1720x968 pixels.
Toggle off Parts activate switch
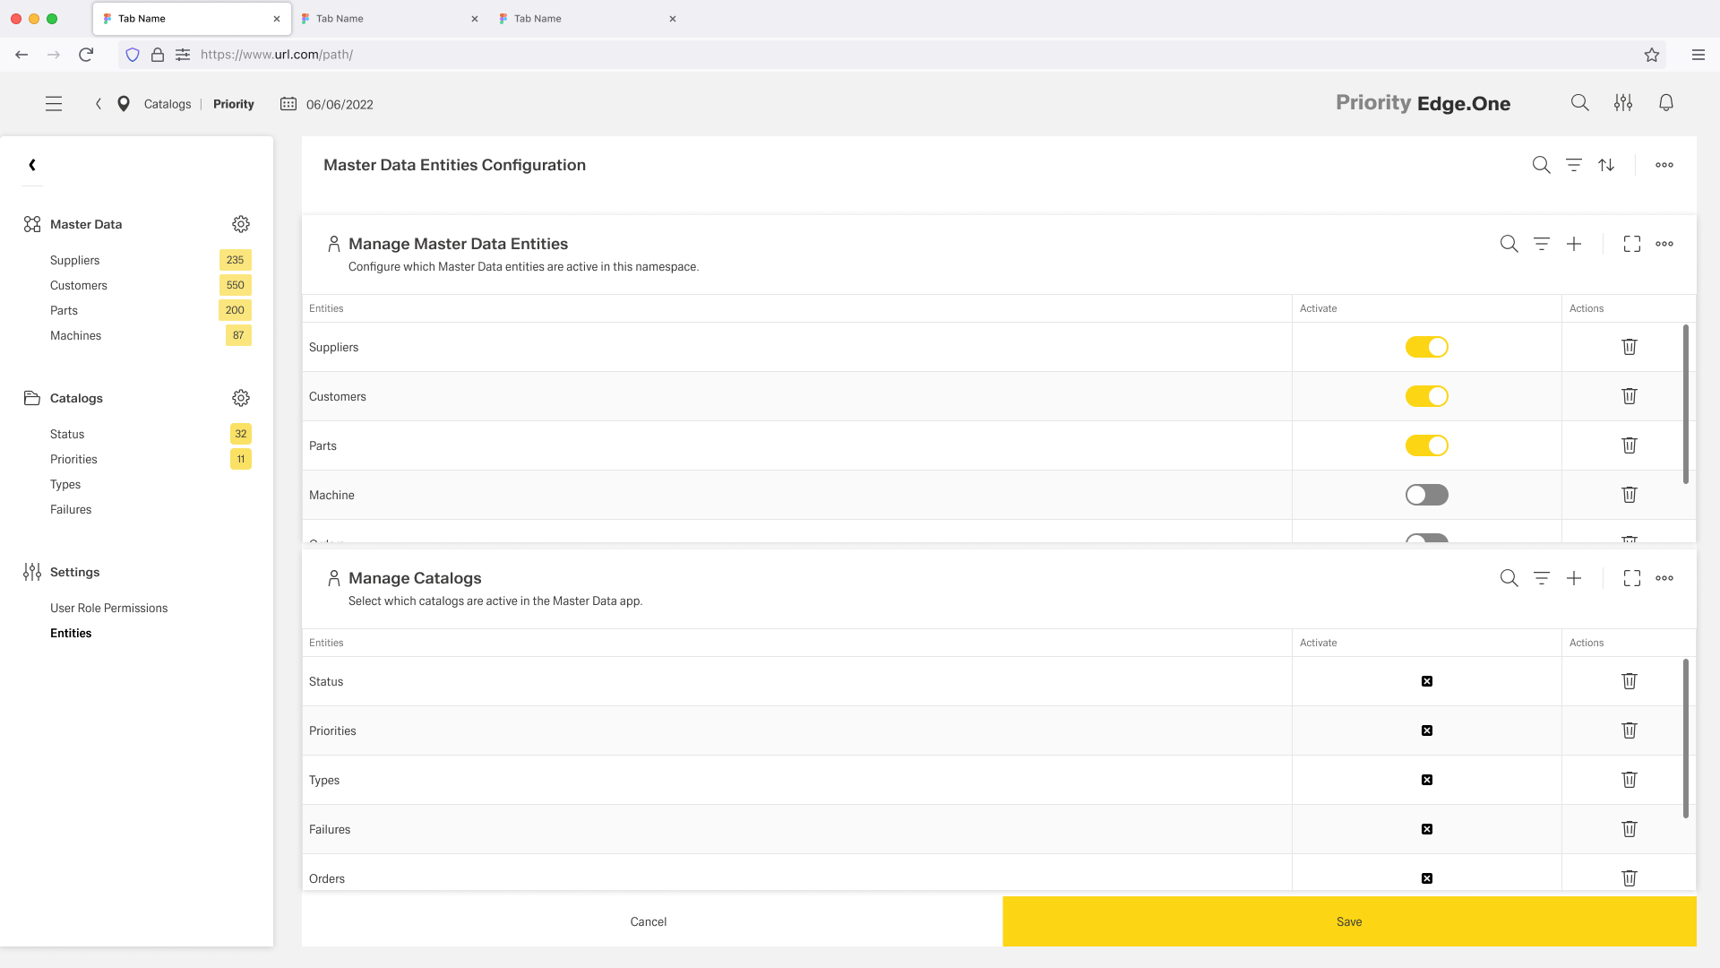(x=1427, y=445)
